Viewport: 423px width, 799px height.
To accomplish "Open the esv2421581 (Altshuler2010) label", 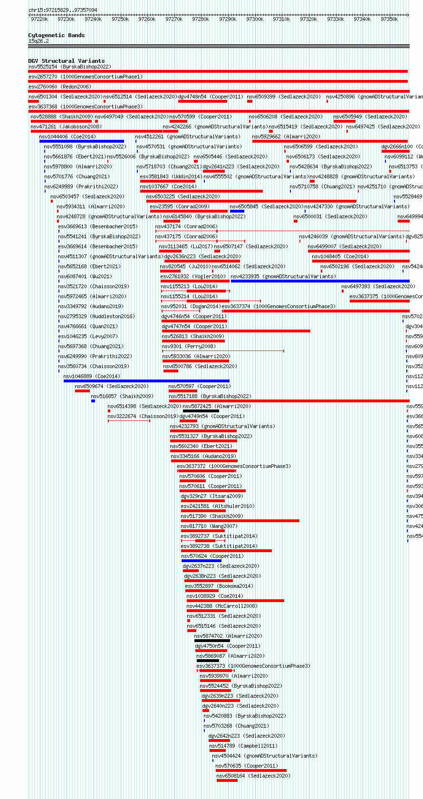I will tap(218, 506).
